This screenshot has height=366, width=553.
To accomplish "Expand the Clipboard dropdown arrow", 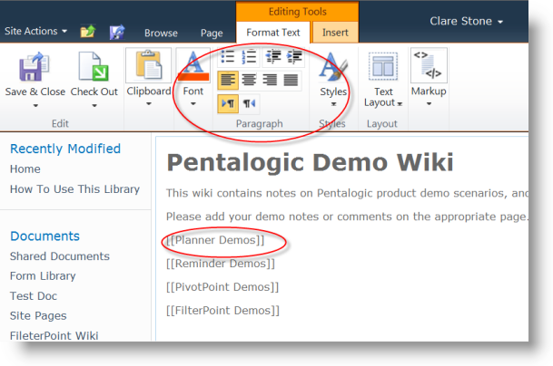I will (149, 104).
